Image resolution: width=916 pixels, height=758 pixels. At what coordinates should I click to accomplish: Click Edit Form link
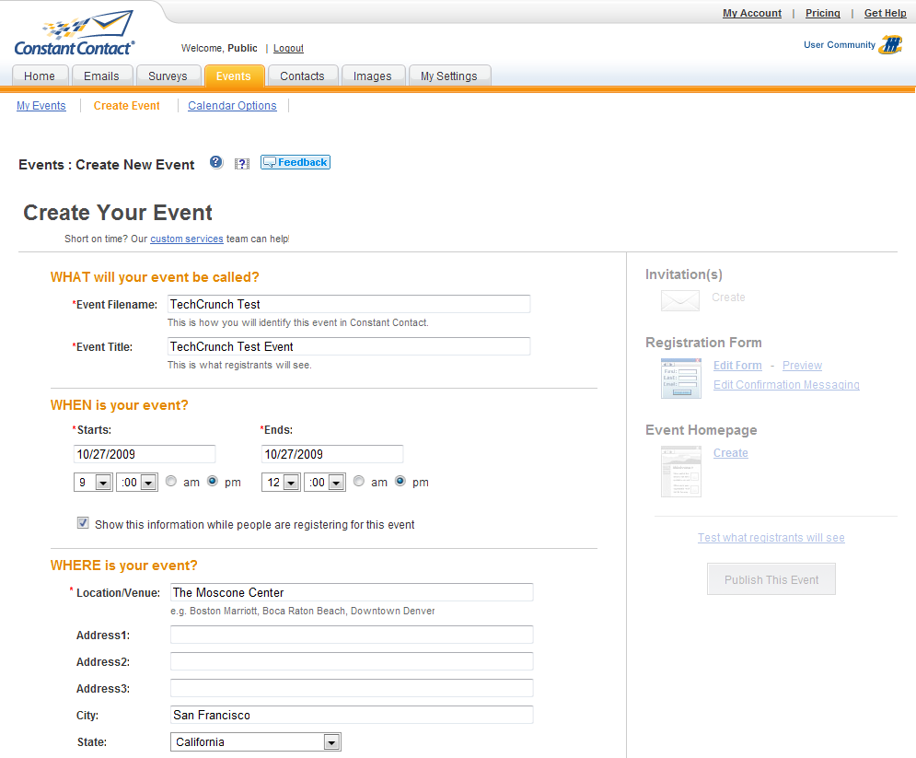(737, 366)
